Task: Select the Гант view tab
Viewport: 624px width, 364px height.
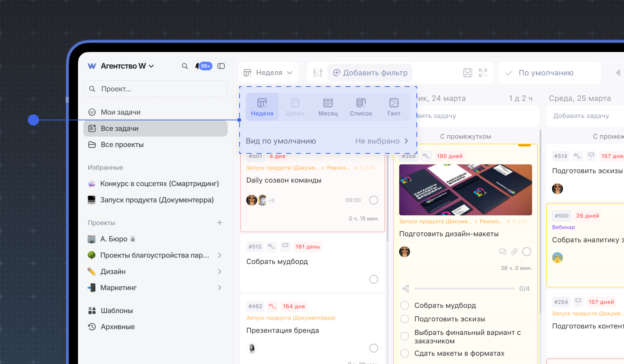Action: click(x=394, y=107)
